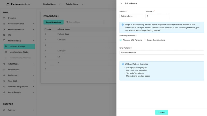The width and height of the screenshot is (207, 116).
Task: Click the URL Pattern info icon
Action: pyautogui.click(x=131, y=48)
